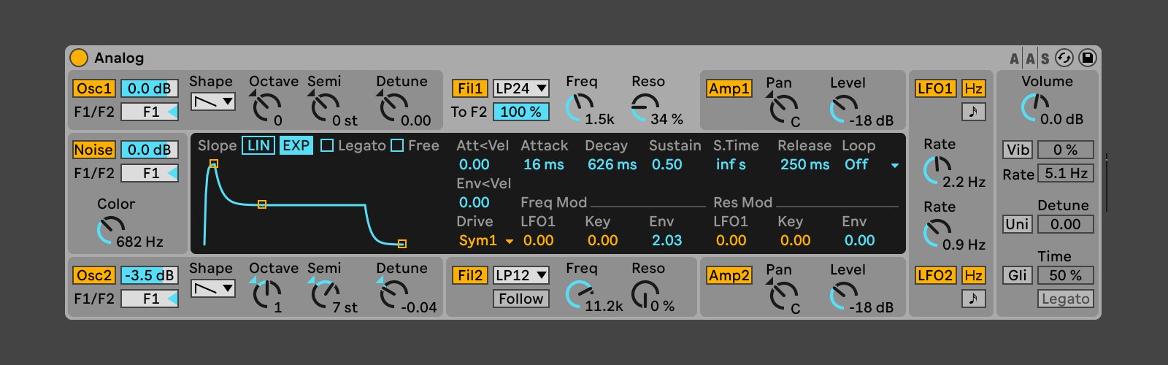Open the Drive Sym1 dropdown

(485, 240)
